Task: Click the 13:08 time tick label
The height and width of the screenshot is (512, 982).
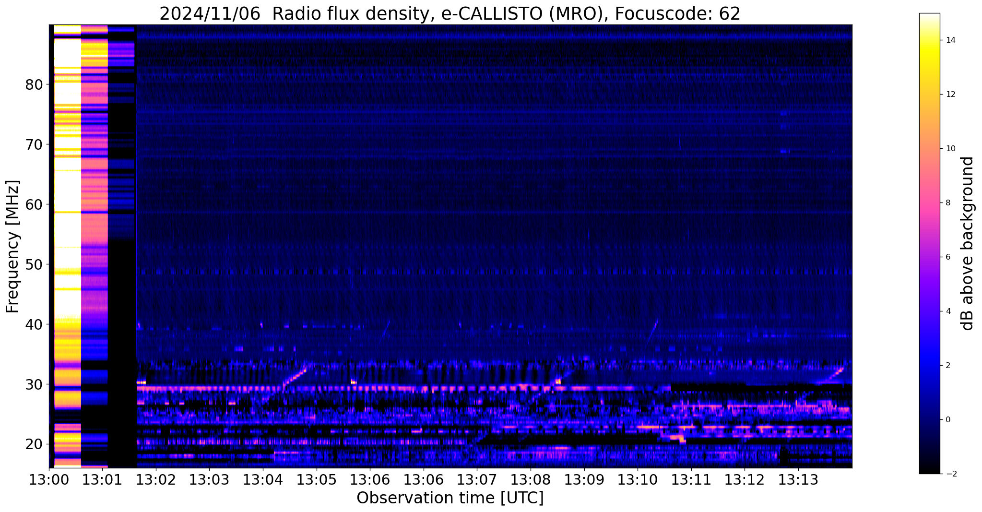Action: point(531,479)
